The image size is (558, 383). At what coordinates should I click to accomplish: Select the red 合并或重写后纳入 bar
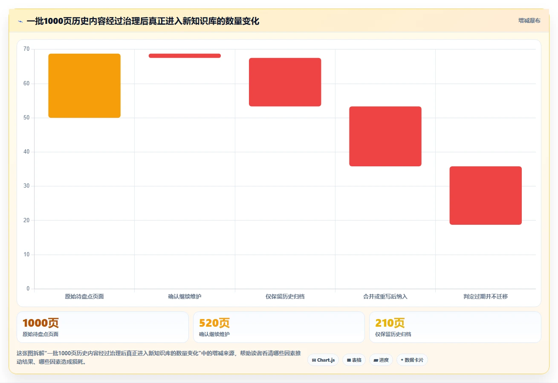(385, 136)
